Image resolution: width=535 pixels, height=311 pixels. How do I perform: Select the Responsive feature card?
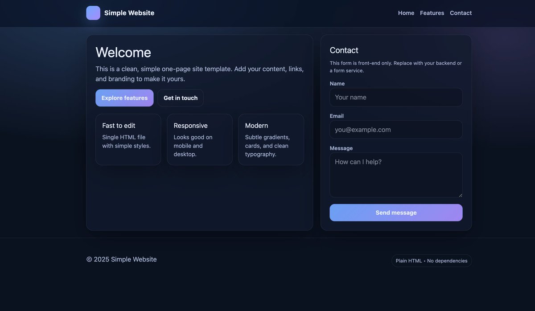pyautogui.click(x=200, y=139)
